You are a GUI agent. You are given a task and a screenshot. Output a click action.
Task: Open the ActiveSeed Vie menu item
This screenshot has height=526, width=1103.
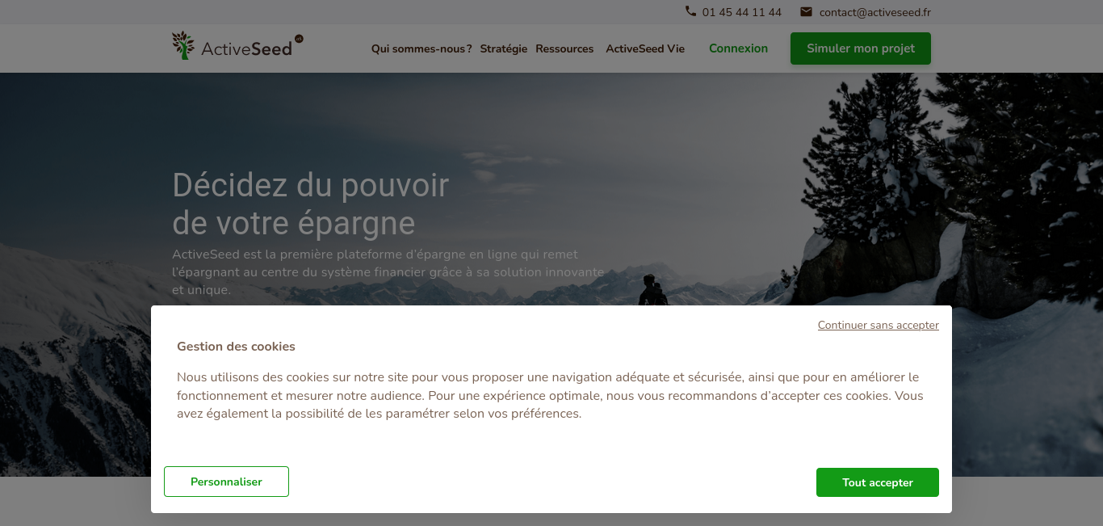tap(645, 48)
